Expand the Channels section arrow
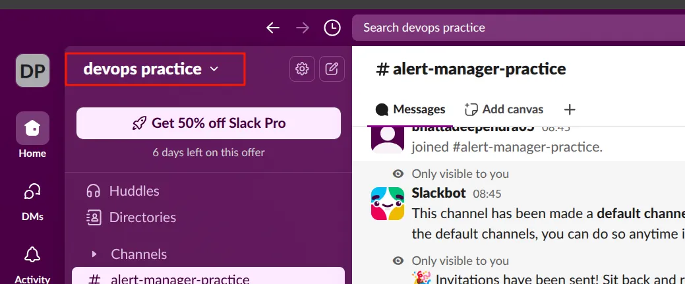 [x=94, y=254]
